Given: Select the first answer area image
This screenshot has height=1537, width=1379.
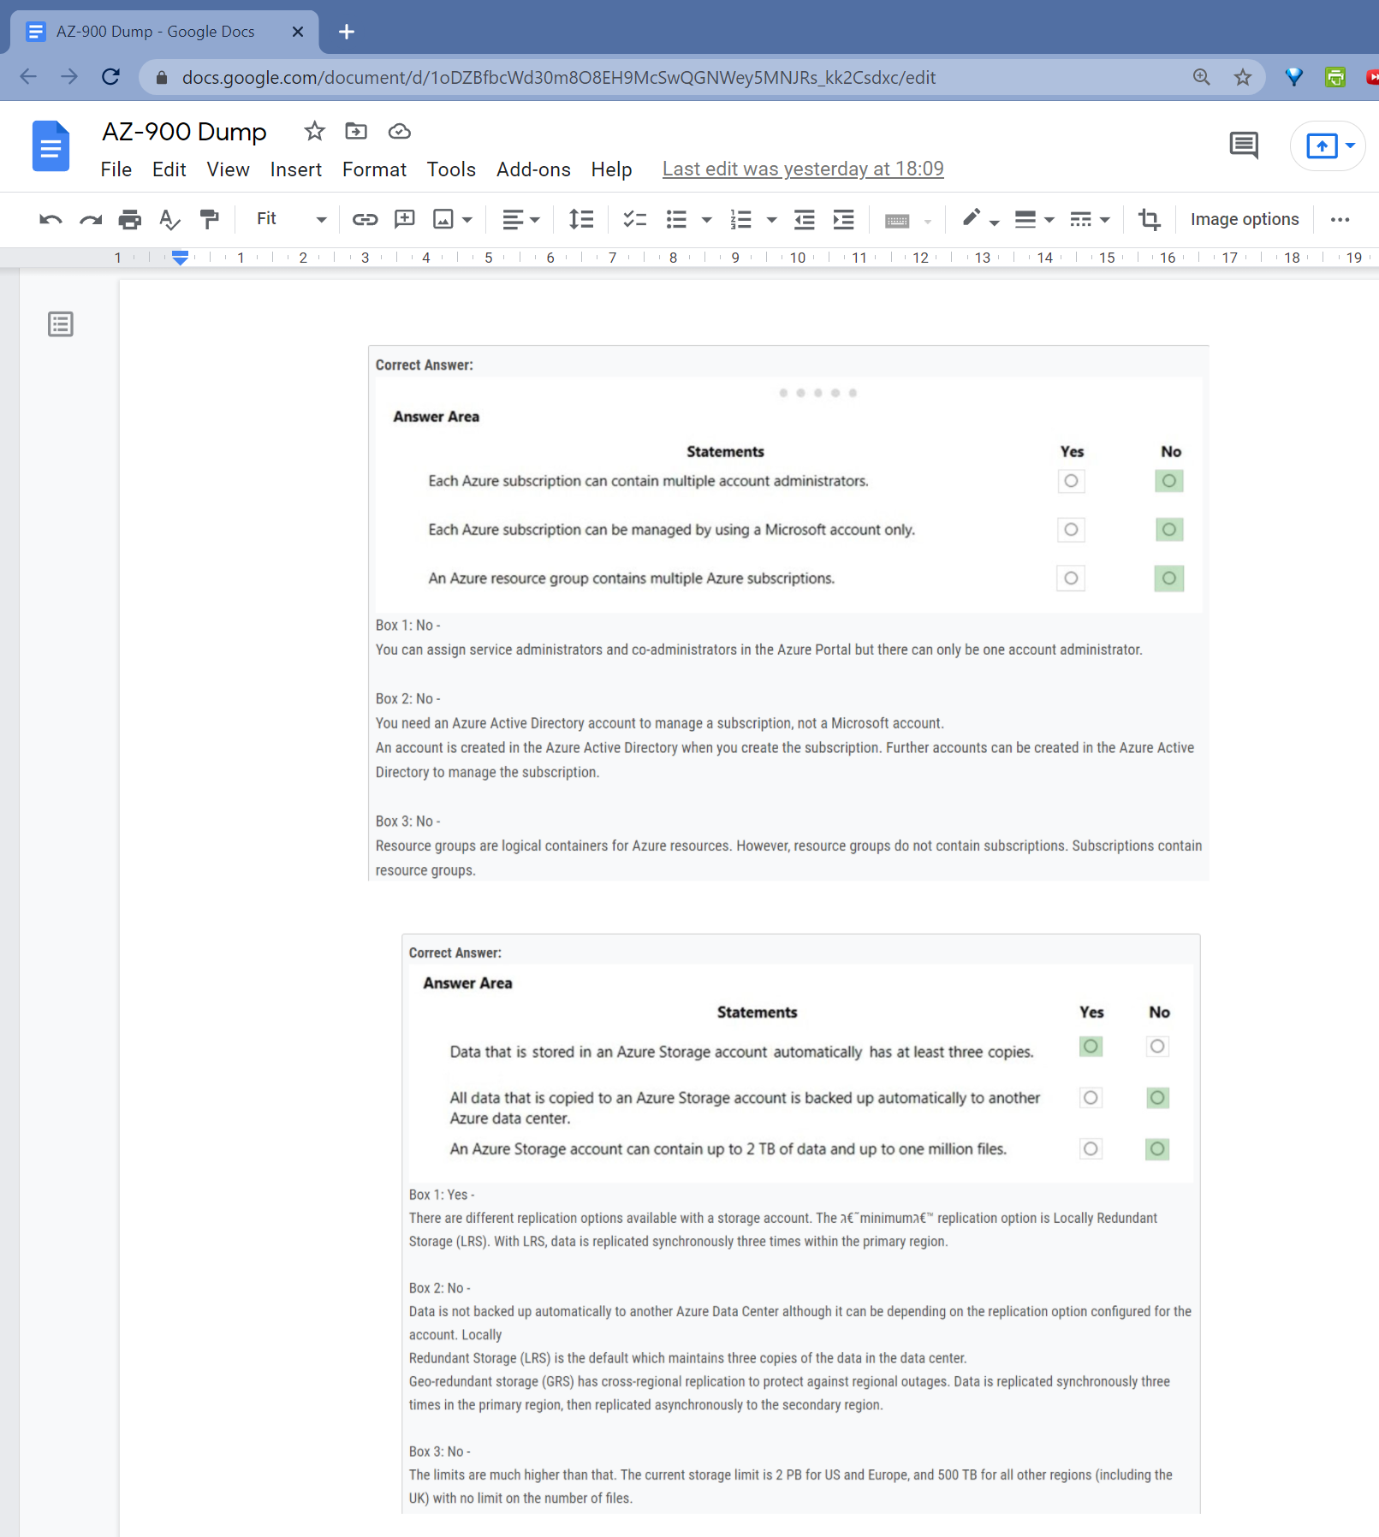Looking at the screenshot, I should click(x=788, y=613).
